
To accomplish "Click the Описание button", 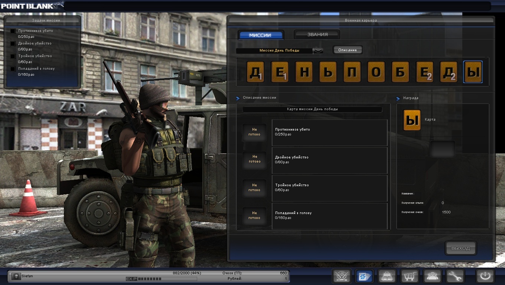I will [x=348, y=50].
